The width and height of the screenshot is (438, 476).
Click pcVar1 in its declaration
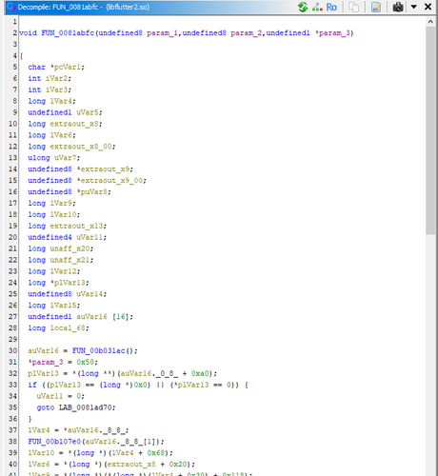pyautogui.click(x=68, y=67)
